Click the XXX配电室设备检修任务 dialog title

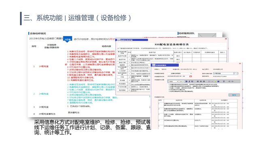(x=172, y=44)
